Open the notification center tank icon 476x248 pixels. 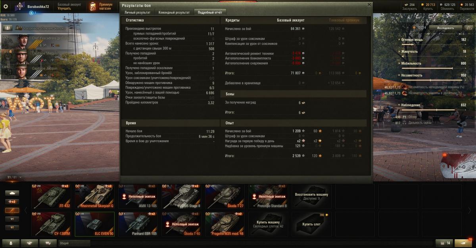(463, 243)
